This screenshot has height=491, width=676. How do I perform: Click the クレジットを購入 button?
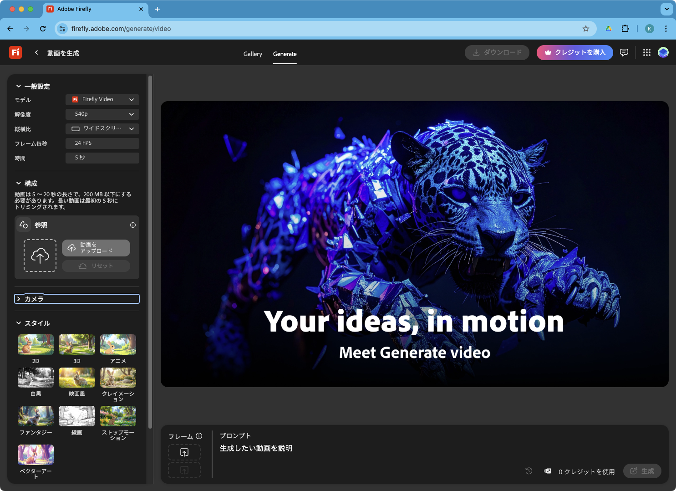click(x=575, y=53)
